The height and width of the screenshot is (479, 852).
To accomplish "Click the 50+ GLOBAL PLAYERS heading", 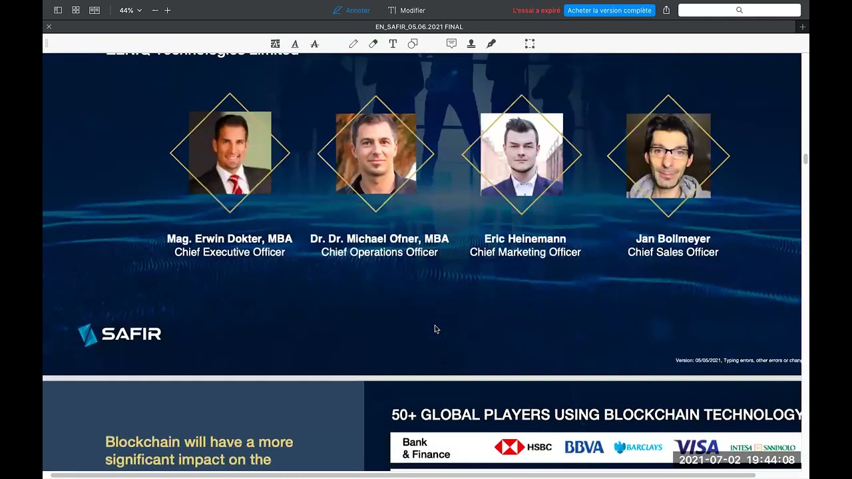I will [596, 415].
